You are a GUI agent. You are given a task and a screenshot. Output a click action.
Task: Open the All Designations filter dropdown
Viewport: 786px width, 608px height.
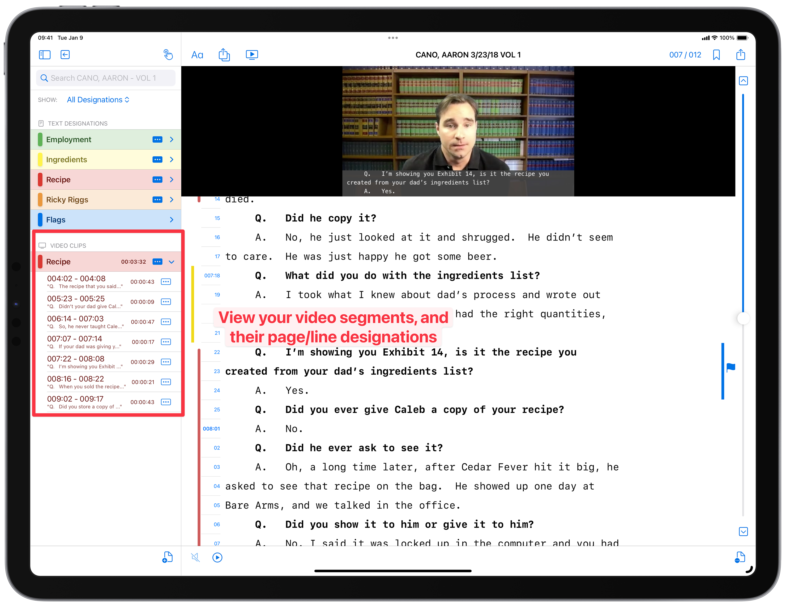[x=98, y=100]
